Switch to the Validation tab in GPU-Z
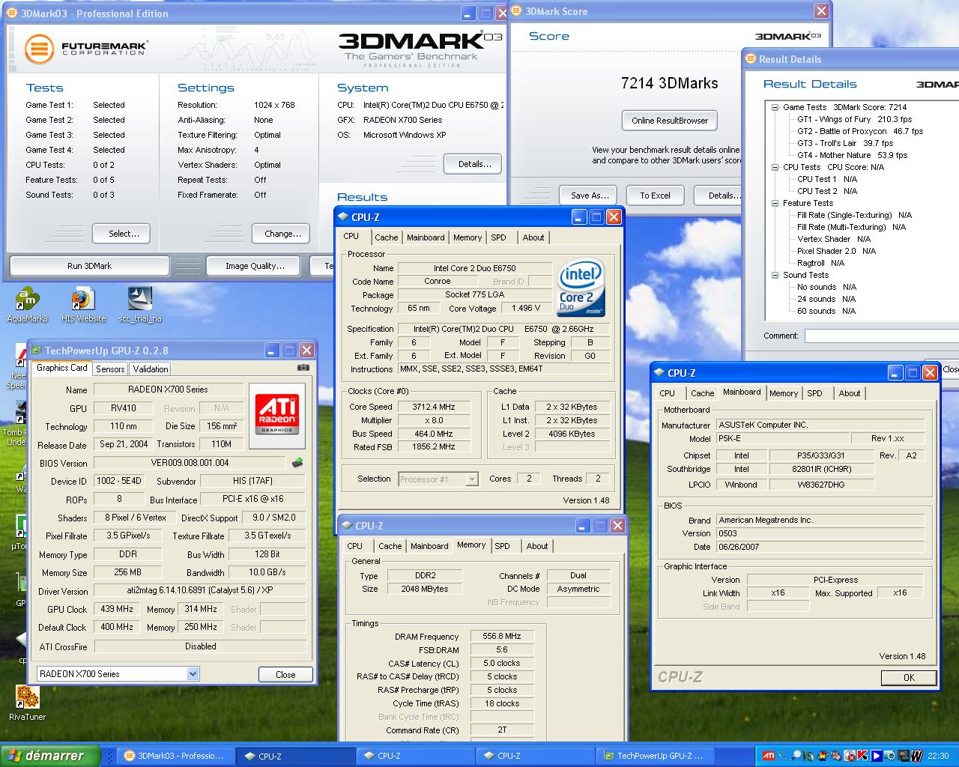 point(151,369)
